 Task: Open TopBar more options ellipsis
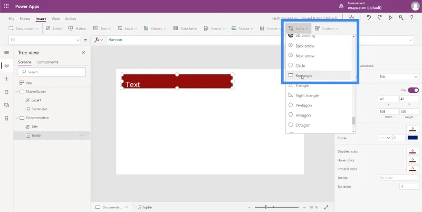[x=82, y=136]
